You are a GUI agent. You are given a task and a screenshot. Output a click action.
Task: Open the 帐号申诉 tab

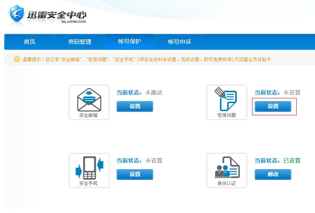180,42
